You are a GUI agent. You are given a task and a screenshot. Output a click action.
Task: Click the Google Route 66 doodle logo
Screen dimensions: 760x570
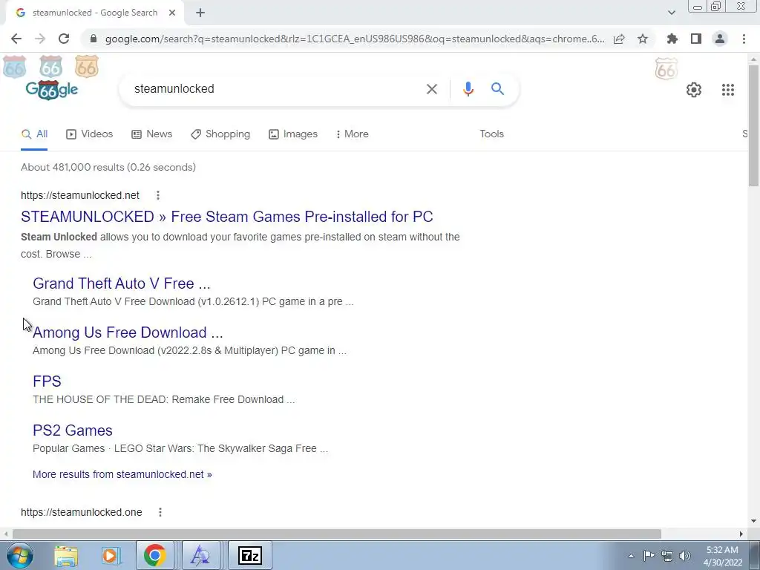(x=52, y=89)
